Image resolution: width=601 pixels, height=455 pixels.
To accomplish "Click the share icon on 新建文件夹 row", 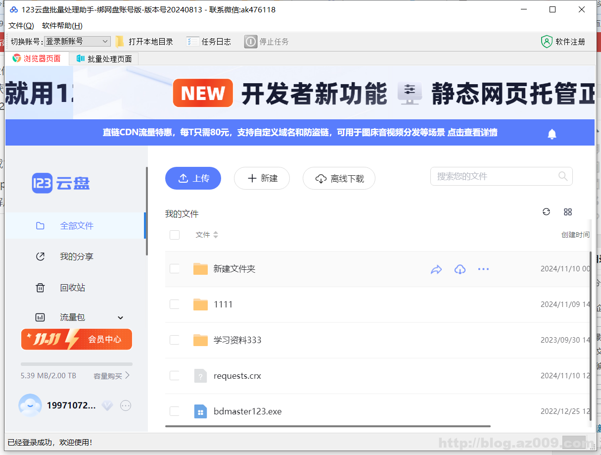I will (436, 269).
